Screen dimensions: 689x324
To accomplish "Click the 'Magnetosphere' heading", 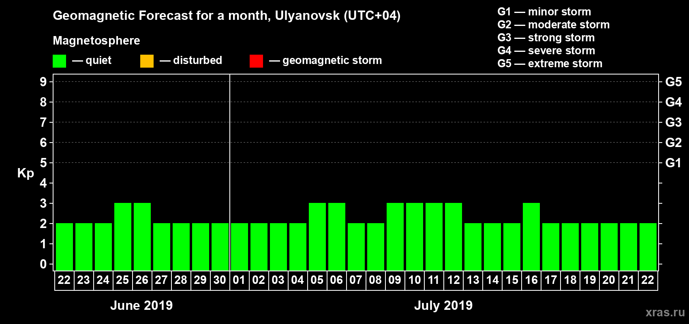I will click(x=96, y=40).
